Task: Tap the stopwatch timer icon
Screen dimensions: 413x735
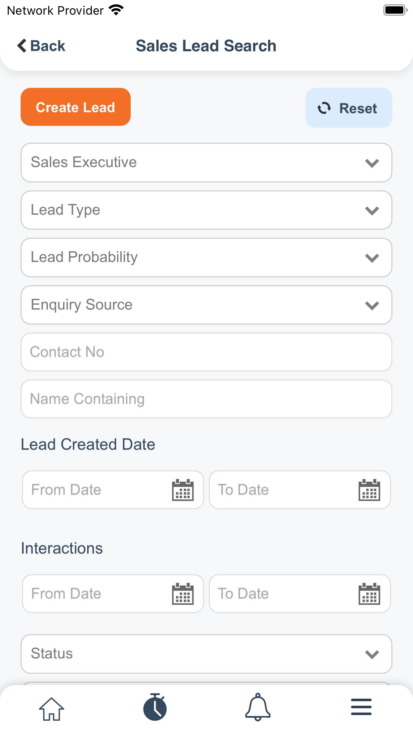Action: coord(155,707)
